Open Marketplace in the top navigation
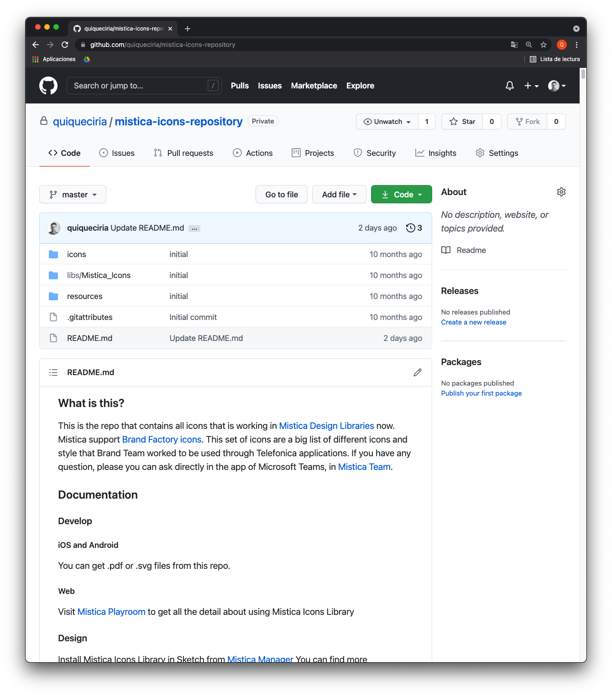Viewport: 612px width, 696px height. point(314,86)
